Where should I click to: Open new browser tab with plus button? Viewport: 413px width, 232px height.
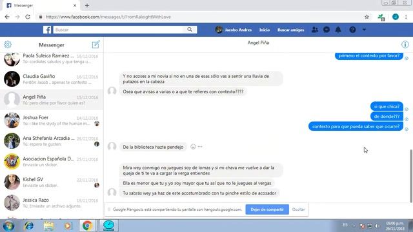[x=87, y=6]
